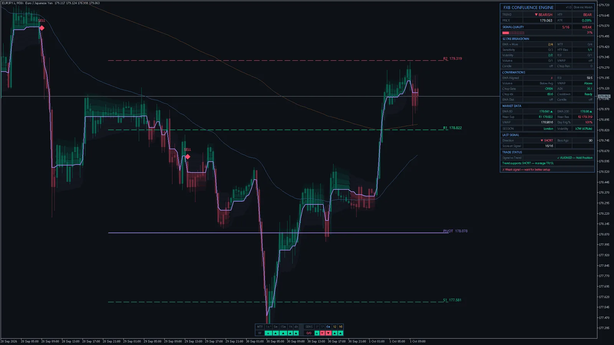Image resolution: width=614 pixels, height=345 pixels.
Task: Click the S1 177.581 support label
Action: pos(452,300)
